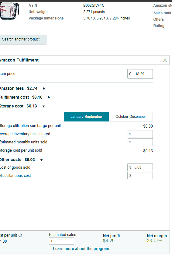This screenshot has height=260, width=172.
Task: Expand the Amazon fees breakdown arrow
Action: (x=44, y=89)
